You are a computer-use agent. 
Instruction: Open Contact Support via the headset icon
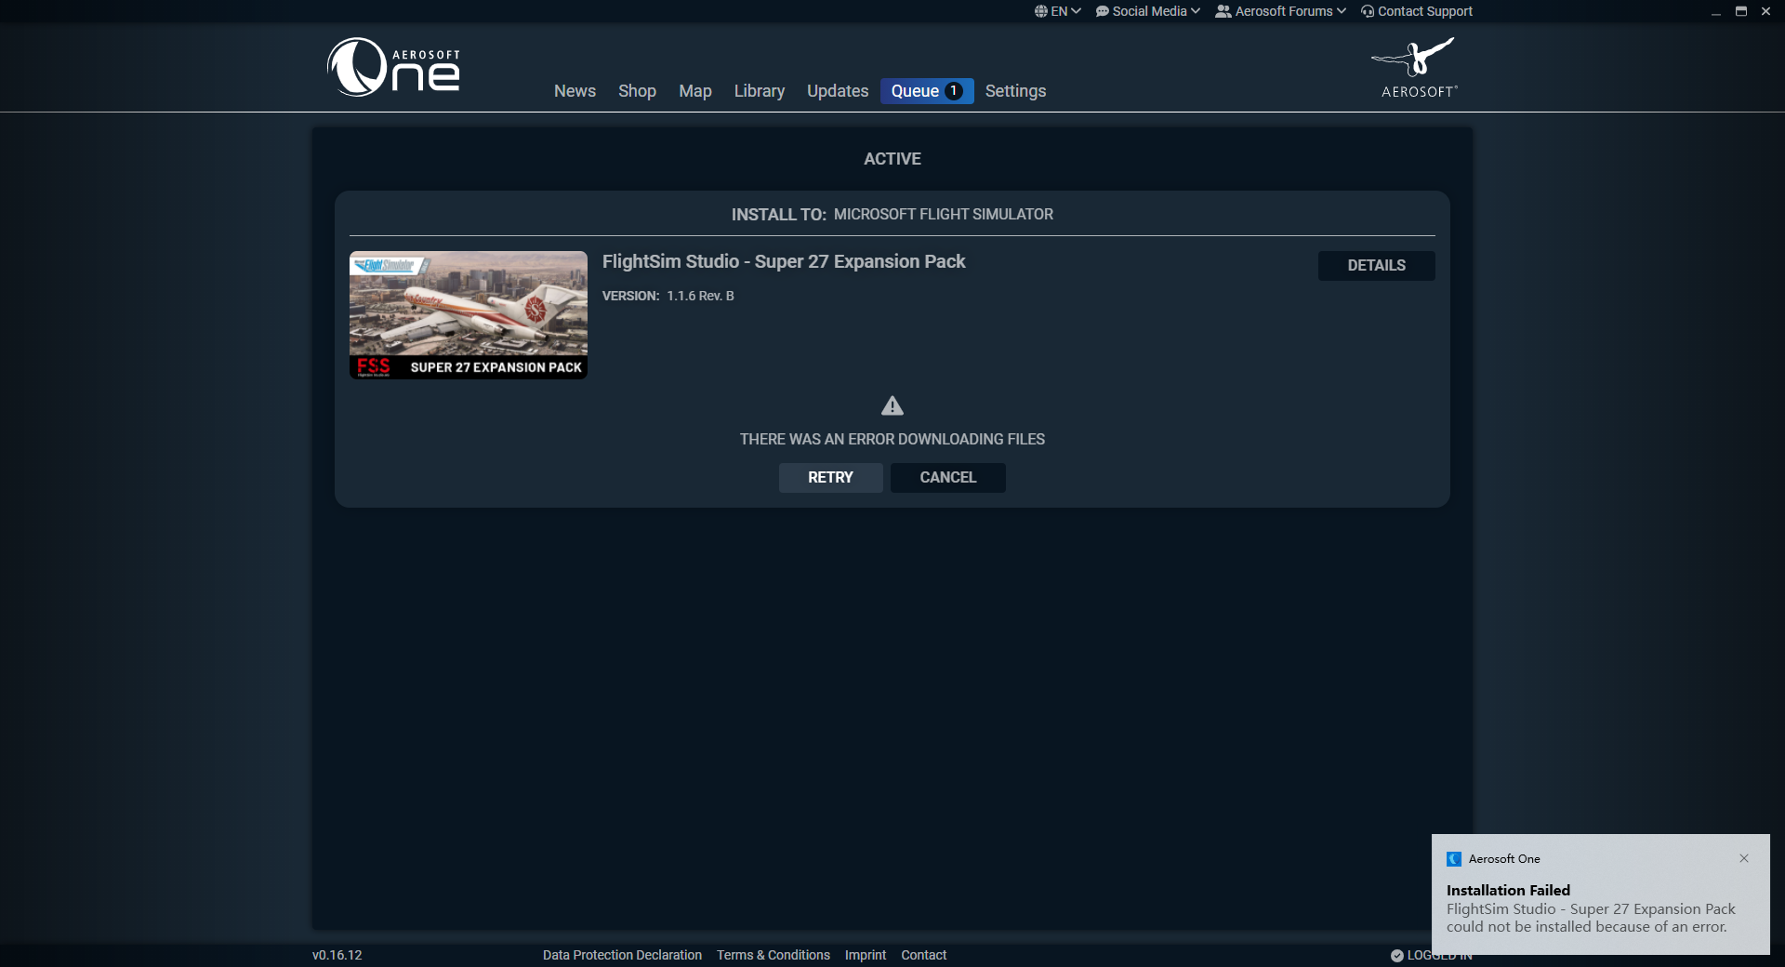pos(1367,11)
